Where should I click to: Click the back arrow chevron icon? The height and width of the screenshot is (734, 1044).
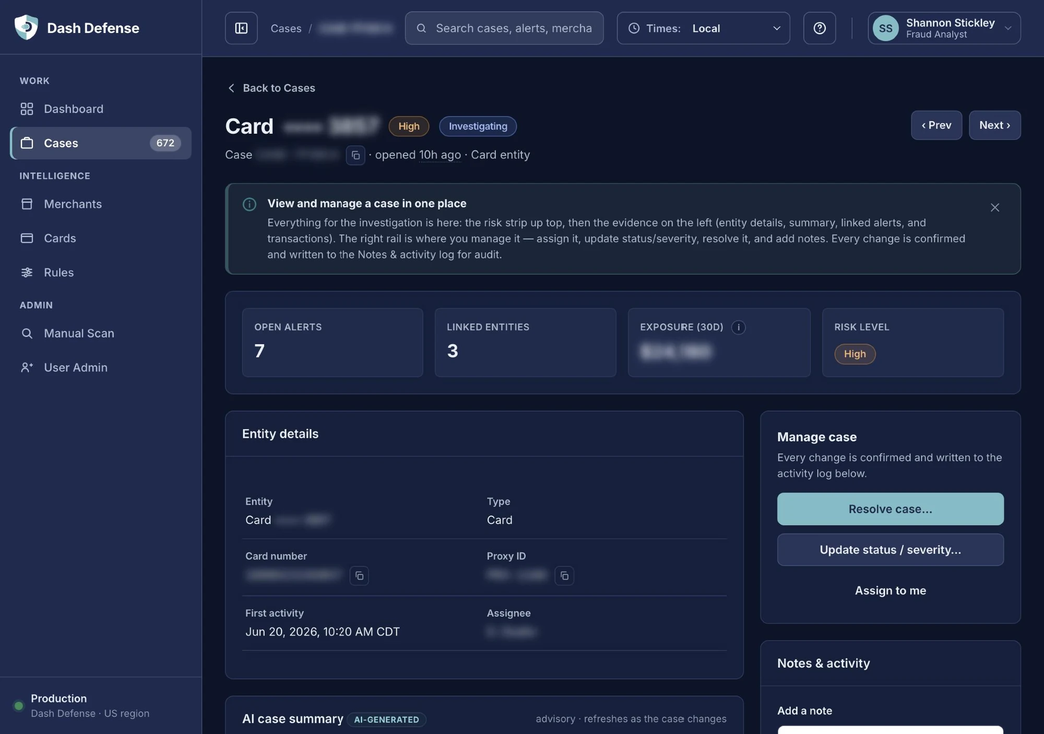[231, 88]
